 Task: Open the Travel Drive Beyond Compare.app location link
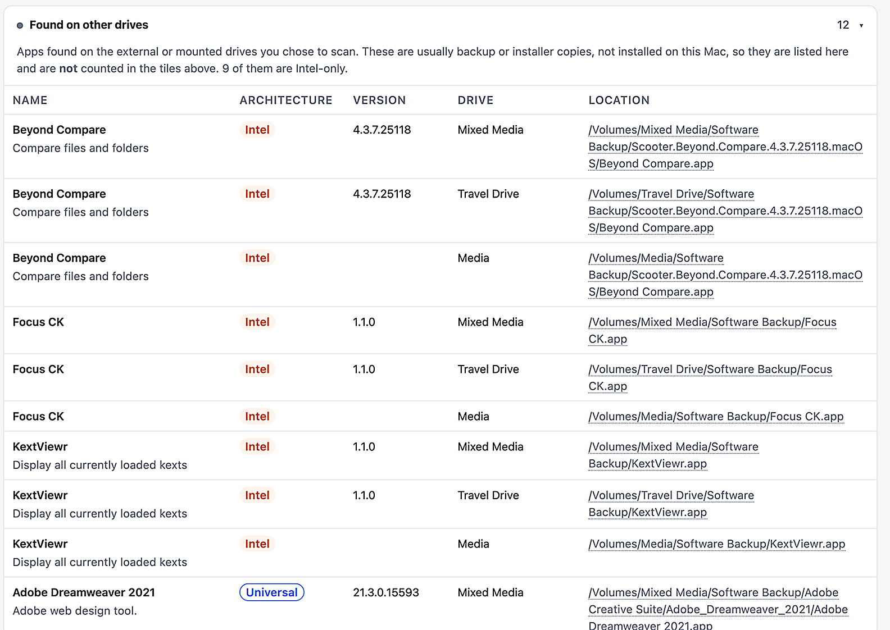(725, 211)
